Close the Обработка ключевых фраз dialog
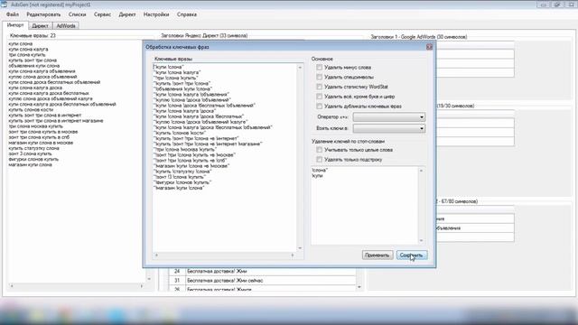 [x=429, y=47]
